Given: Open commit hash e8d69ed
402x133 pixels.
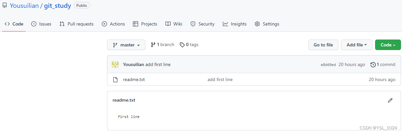Looking at the screenshot, I should (328, 65).
